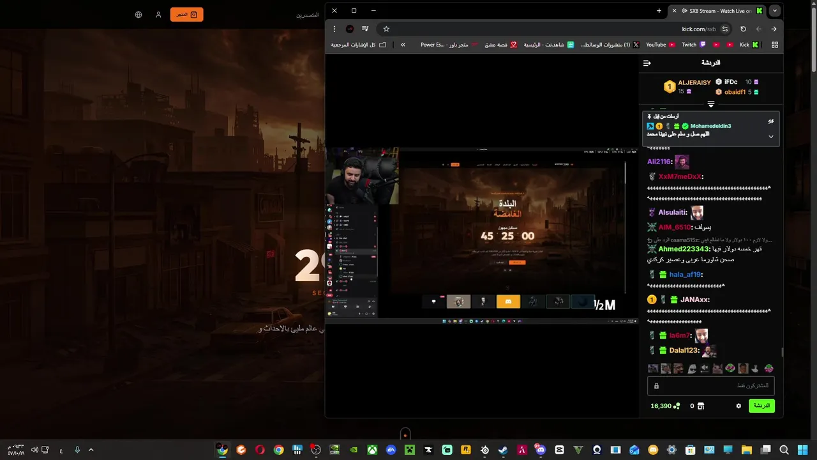The width and height of the screenshot is (817, 460).
Task: Open user account icon on background page
Action: (158, 15)
